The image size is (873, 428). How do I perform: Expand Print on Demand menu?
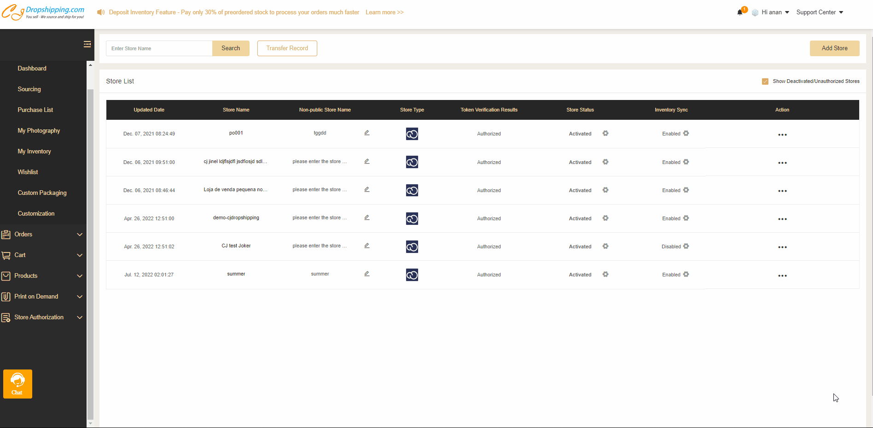(x=42, y=297)
